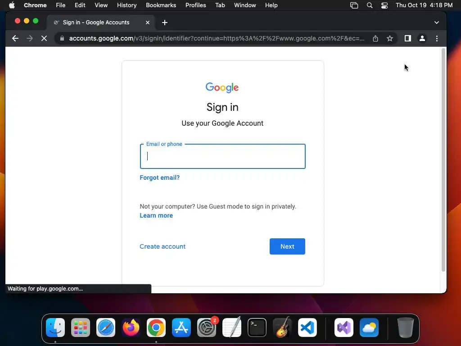Open Terminal from the Dock
This screenshot has height=346, width=461.
coord(257,328)
